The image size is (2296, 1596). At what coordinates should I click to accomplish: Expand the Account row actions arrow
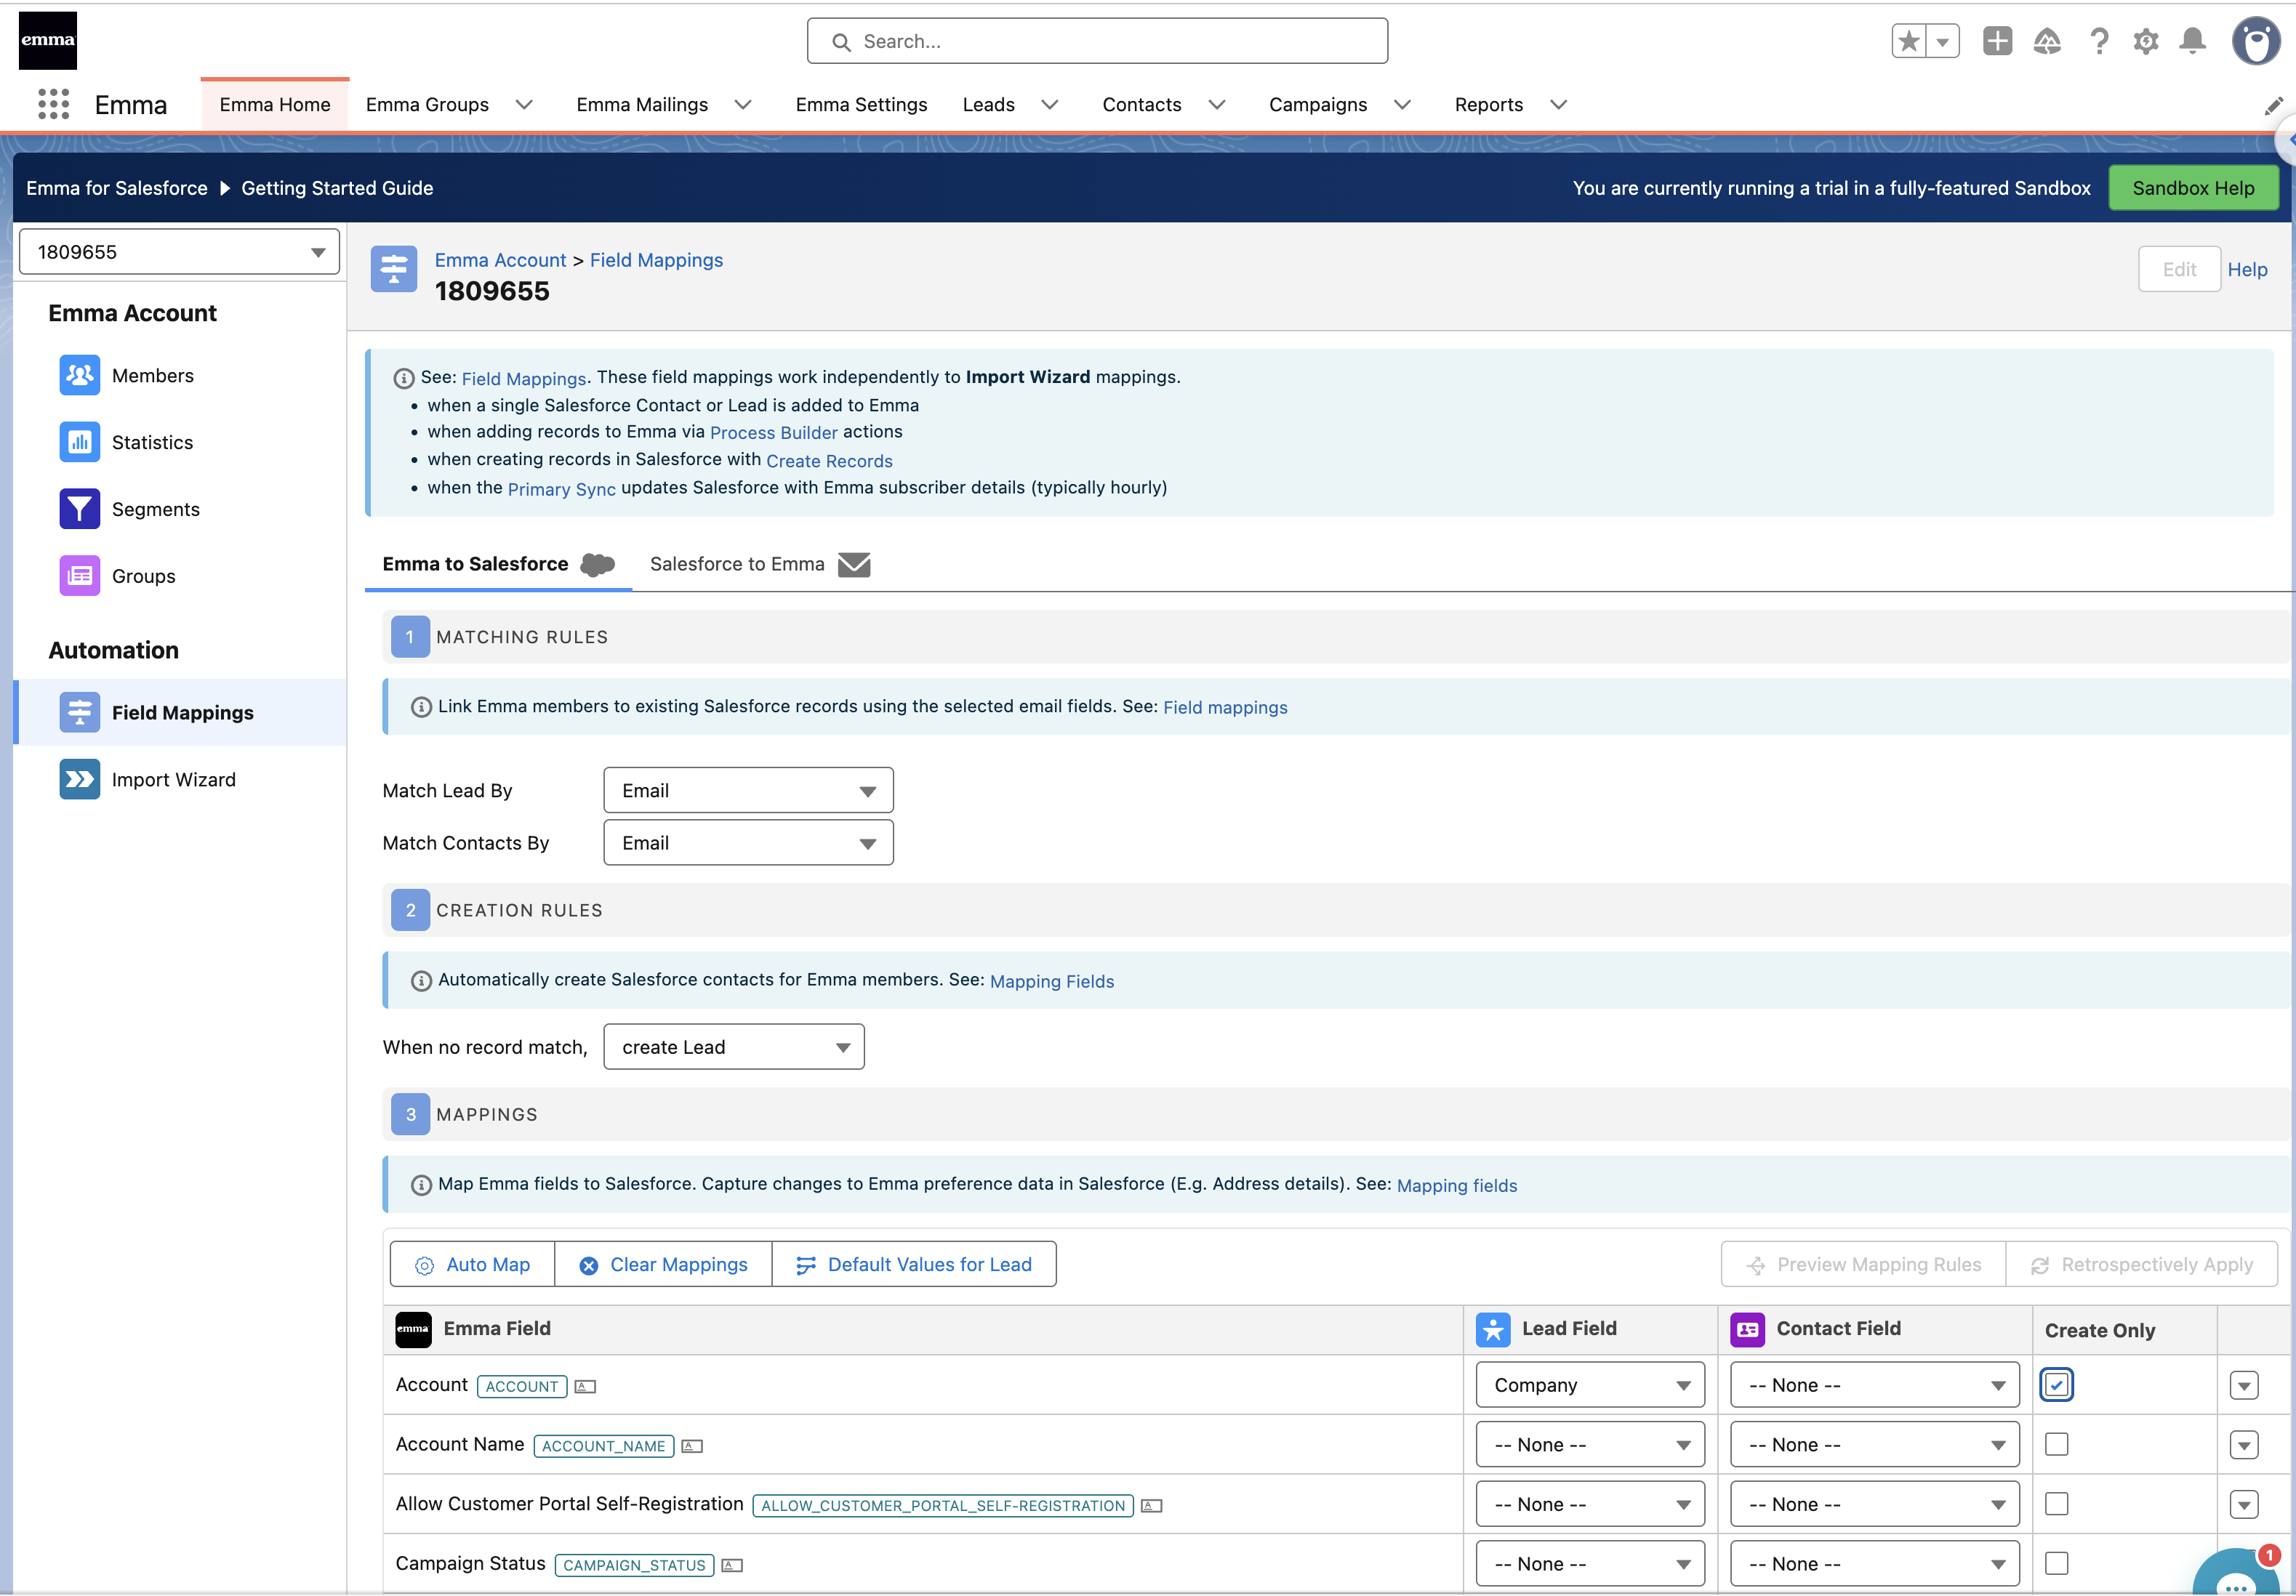[2244, 1385]
